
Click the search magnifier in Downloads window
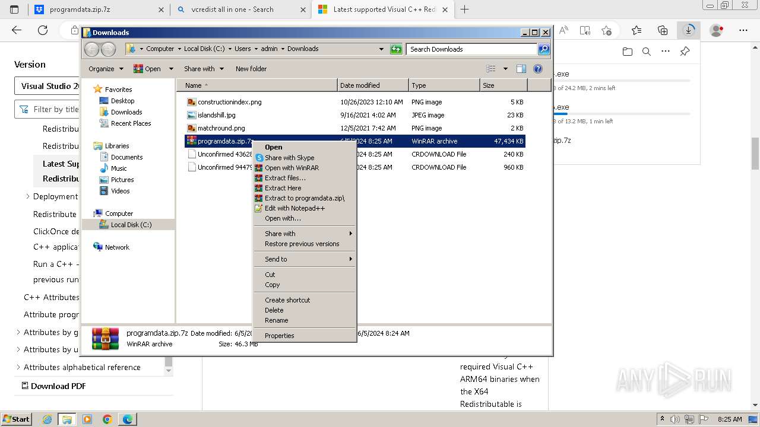point(543,49)
